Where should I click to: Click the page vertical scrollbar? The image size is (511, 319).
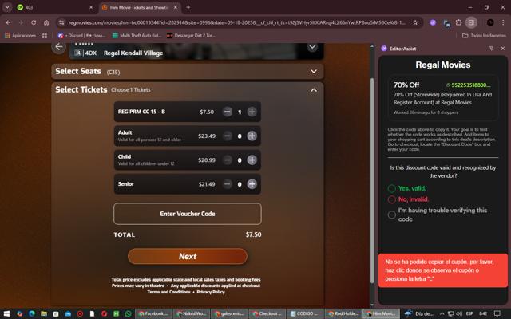coord(372,181)
